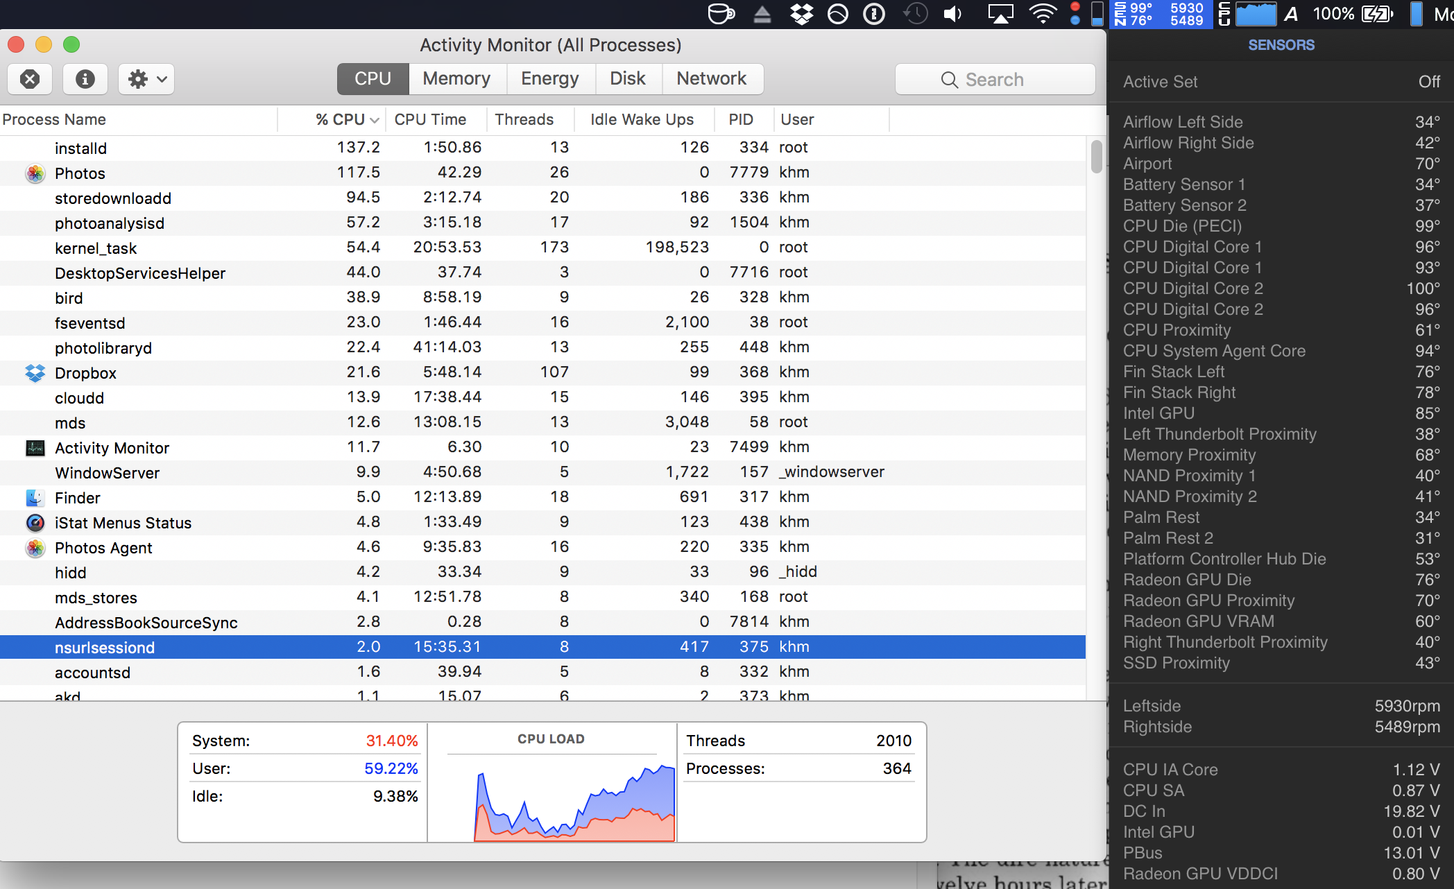The height and width of the screenshot is (889, 1454).
Task: Open the battery 100% menu bar icon
Action: pos(1353,14)
